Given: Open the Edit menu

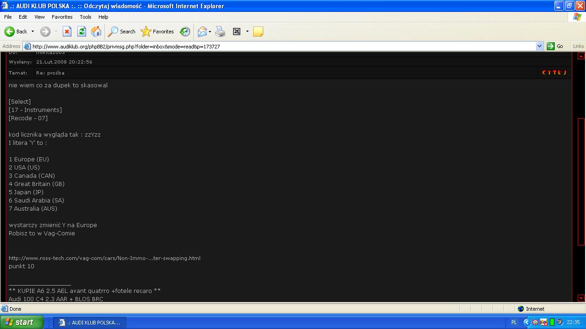Looking at the screenshot, I should 23,17.
